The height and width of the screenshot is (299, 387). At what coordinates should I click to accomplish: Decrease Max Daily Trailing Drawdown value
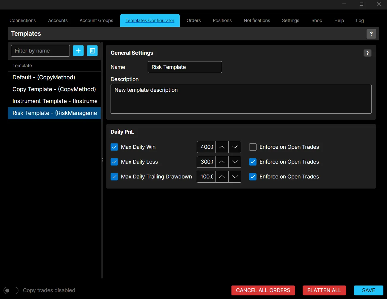pos(235,177)
